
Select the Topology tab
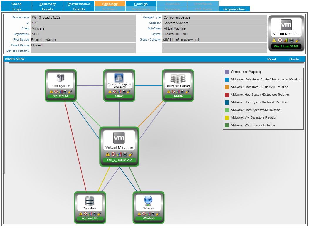[x=110, y=4]
